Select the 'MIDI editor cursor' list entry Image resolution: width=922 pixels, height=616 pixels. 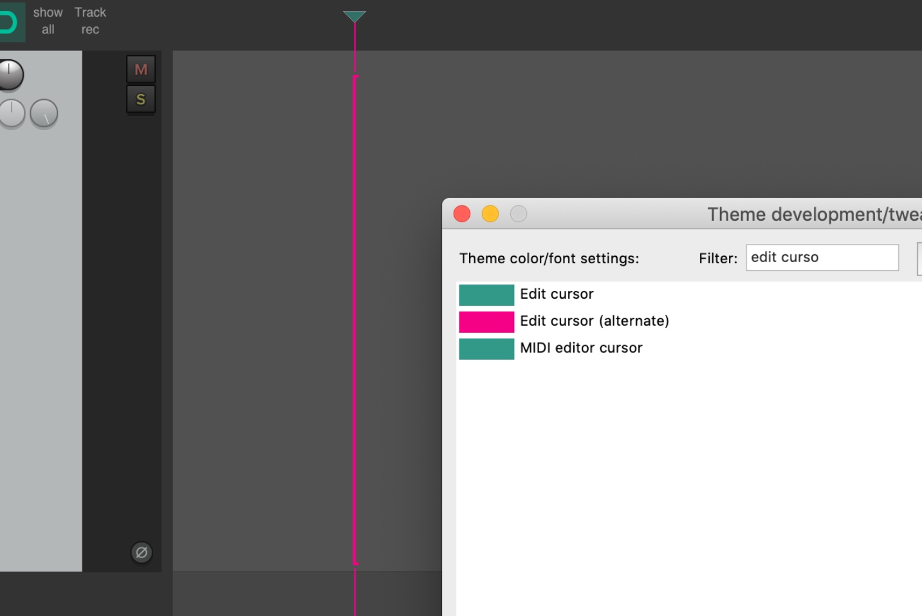(x=581, y=348)
